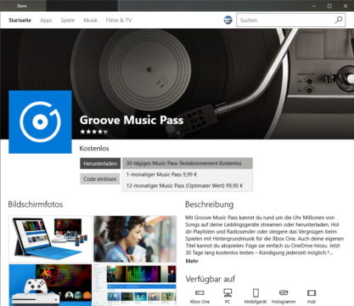Select 30-tägiges Music Pass-Testabonnement option

[x=188, y=163]
